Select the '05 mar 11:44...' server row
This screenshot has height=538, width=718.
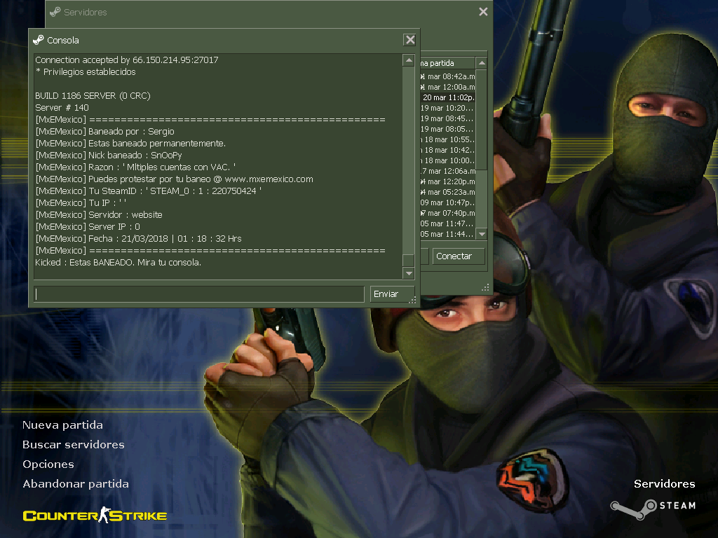[x=447, y=234]
